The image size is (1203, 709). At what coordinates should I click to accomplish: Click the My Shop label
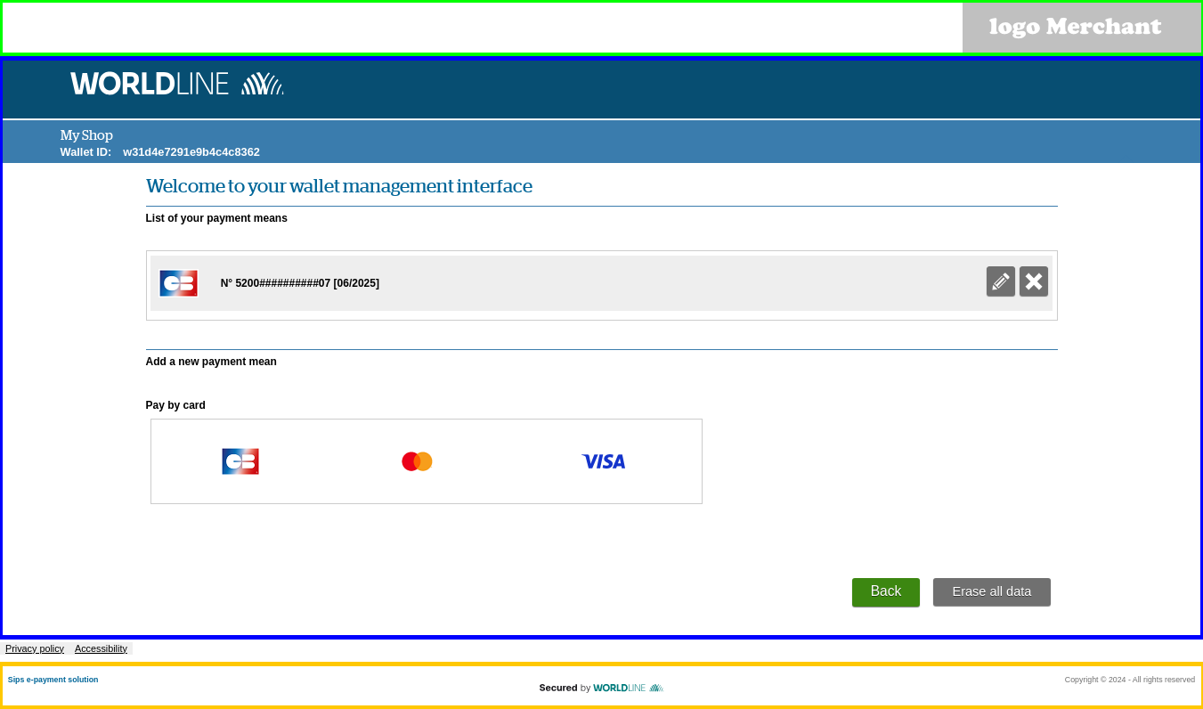[x=86, y=135]
